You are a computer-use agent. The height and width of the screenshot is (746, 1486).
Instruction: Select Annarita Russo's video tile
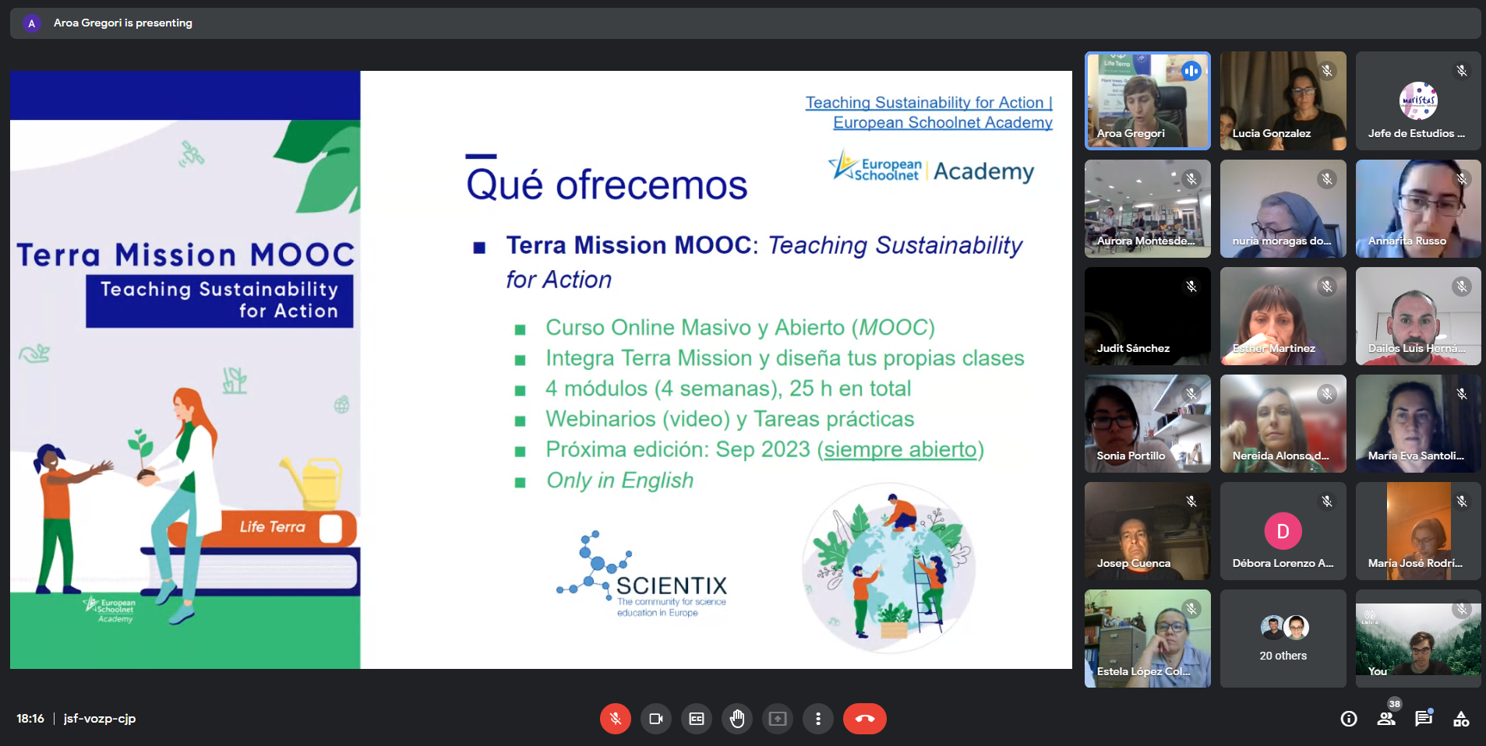(x=1418, y=209)
